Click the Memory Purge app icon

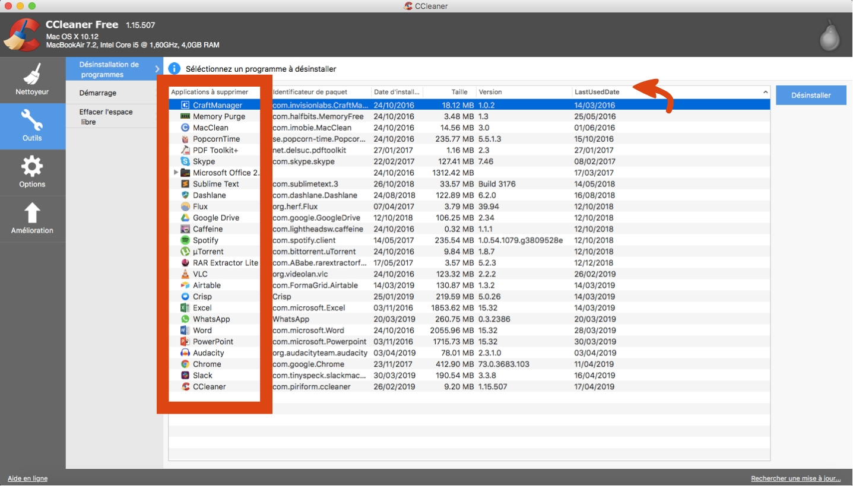pyautogui.click(x=185, y=116)
